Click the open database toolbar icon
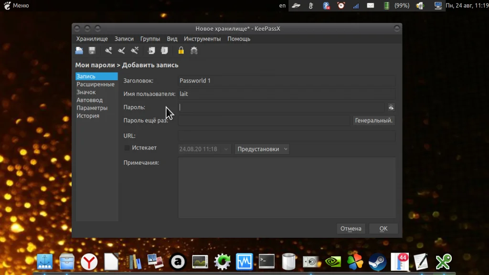The image size is (489, 275). coord(79,51)
